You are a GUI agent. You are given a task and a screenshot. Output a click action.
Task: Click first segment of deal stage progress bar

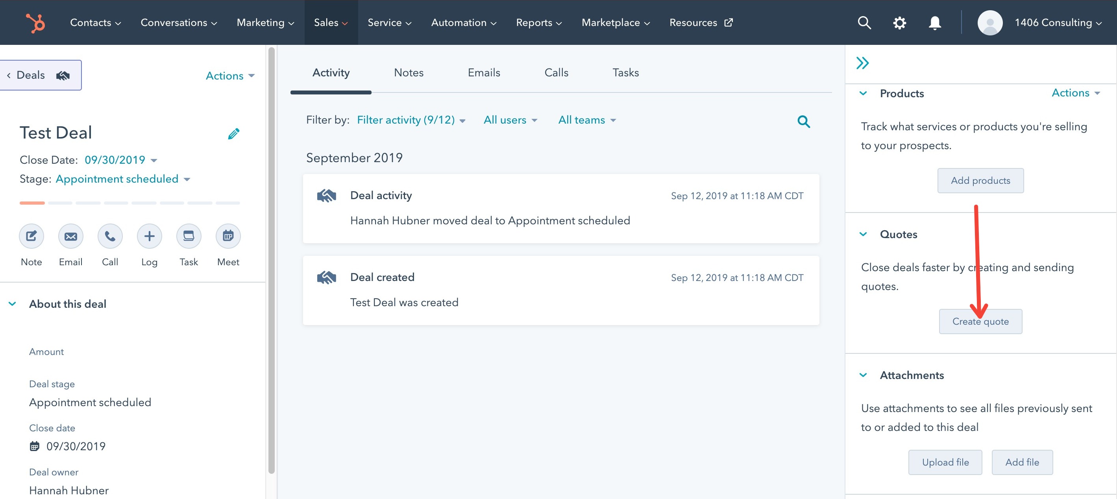[32, 203]
